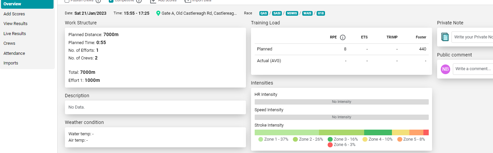Click the Description 'No Data.' text
The height and width of the screenshot is (153, 493).
click(77, 107)
